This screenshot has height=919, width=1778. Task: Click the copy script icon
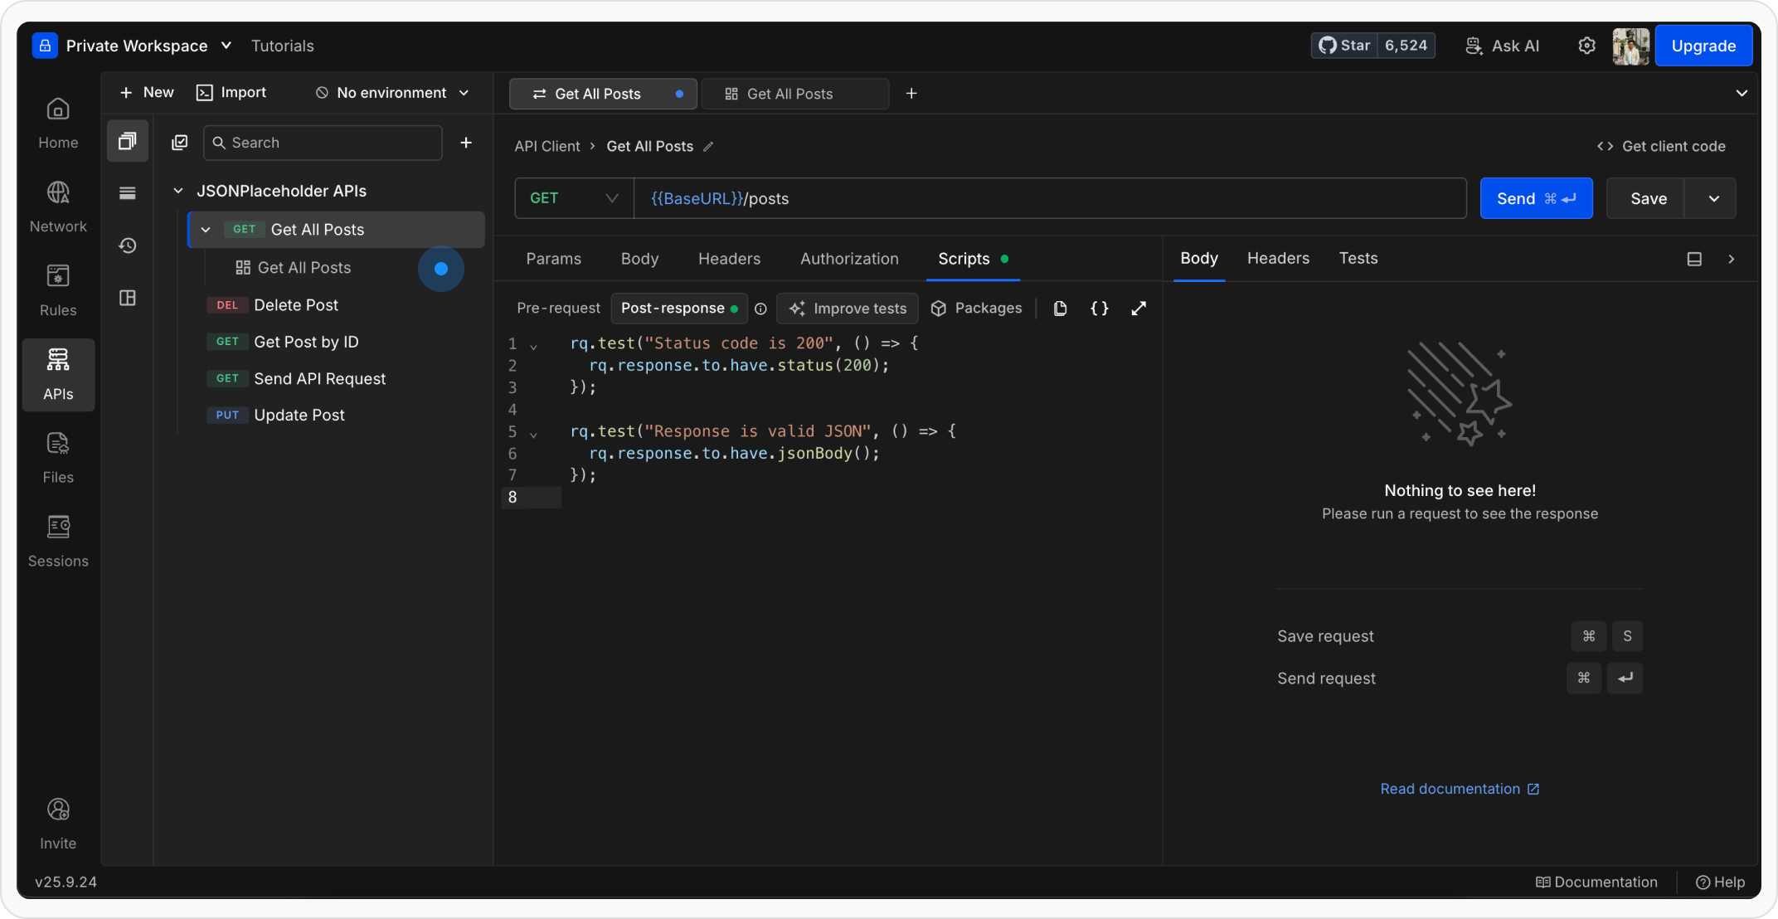(x=1060, y=309)
